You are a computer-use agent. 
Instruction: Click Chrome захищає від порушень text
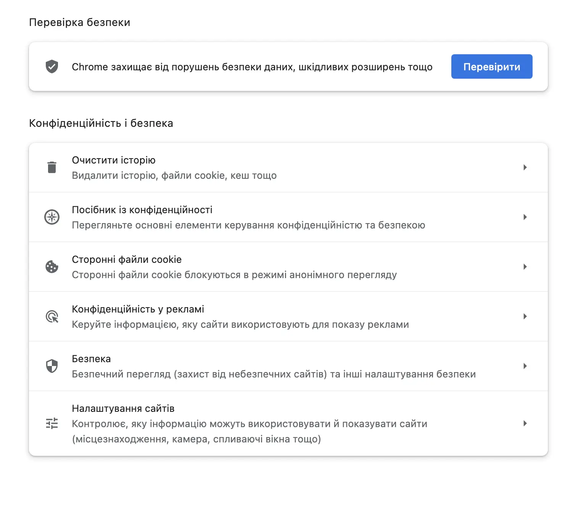tap(252, 67)
